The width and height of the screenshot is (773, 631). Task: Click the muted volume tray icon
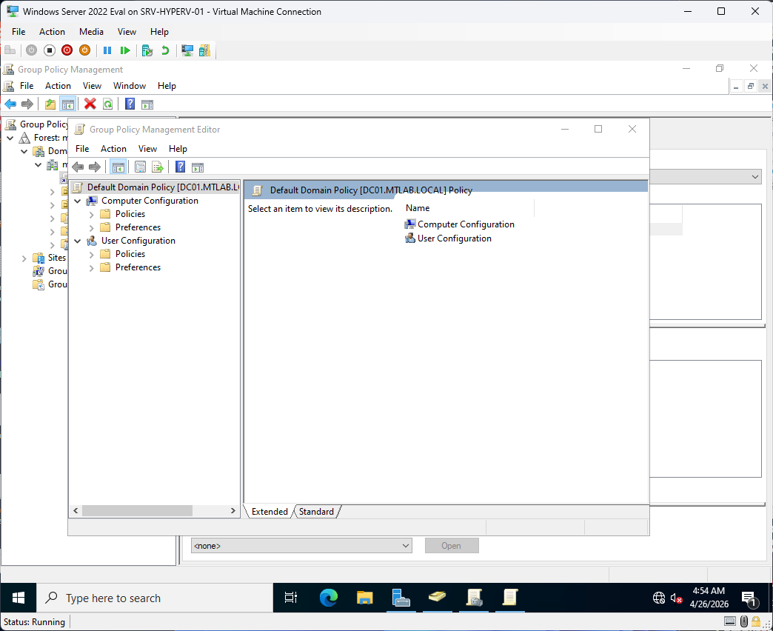677,598
